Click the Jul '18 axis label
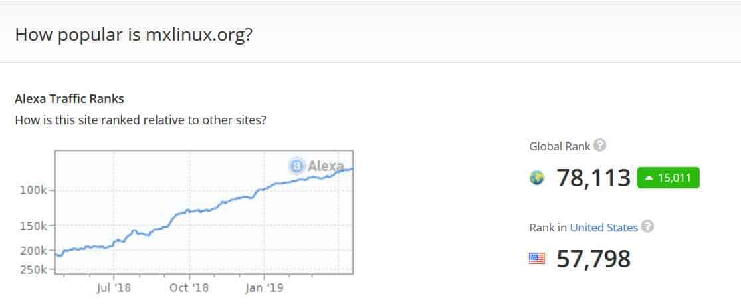741x308 pixels. [x=114, y=288]
